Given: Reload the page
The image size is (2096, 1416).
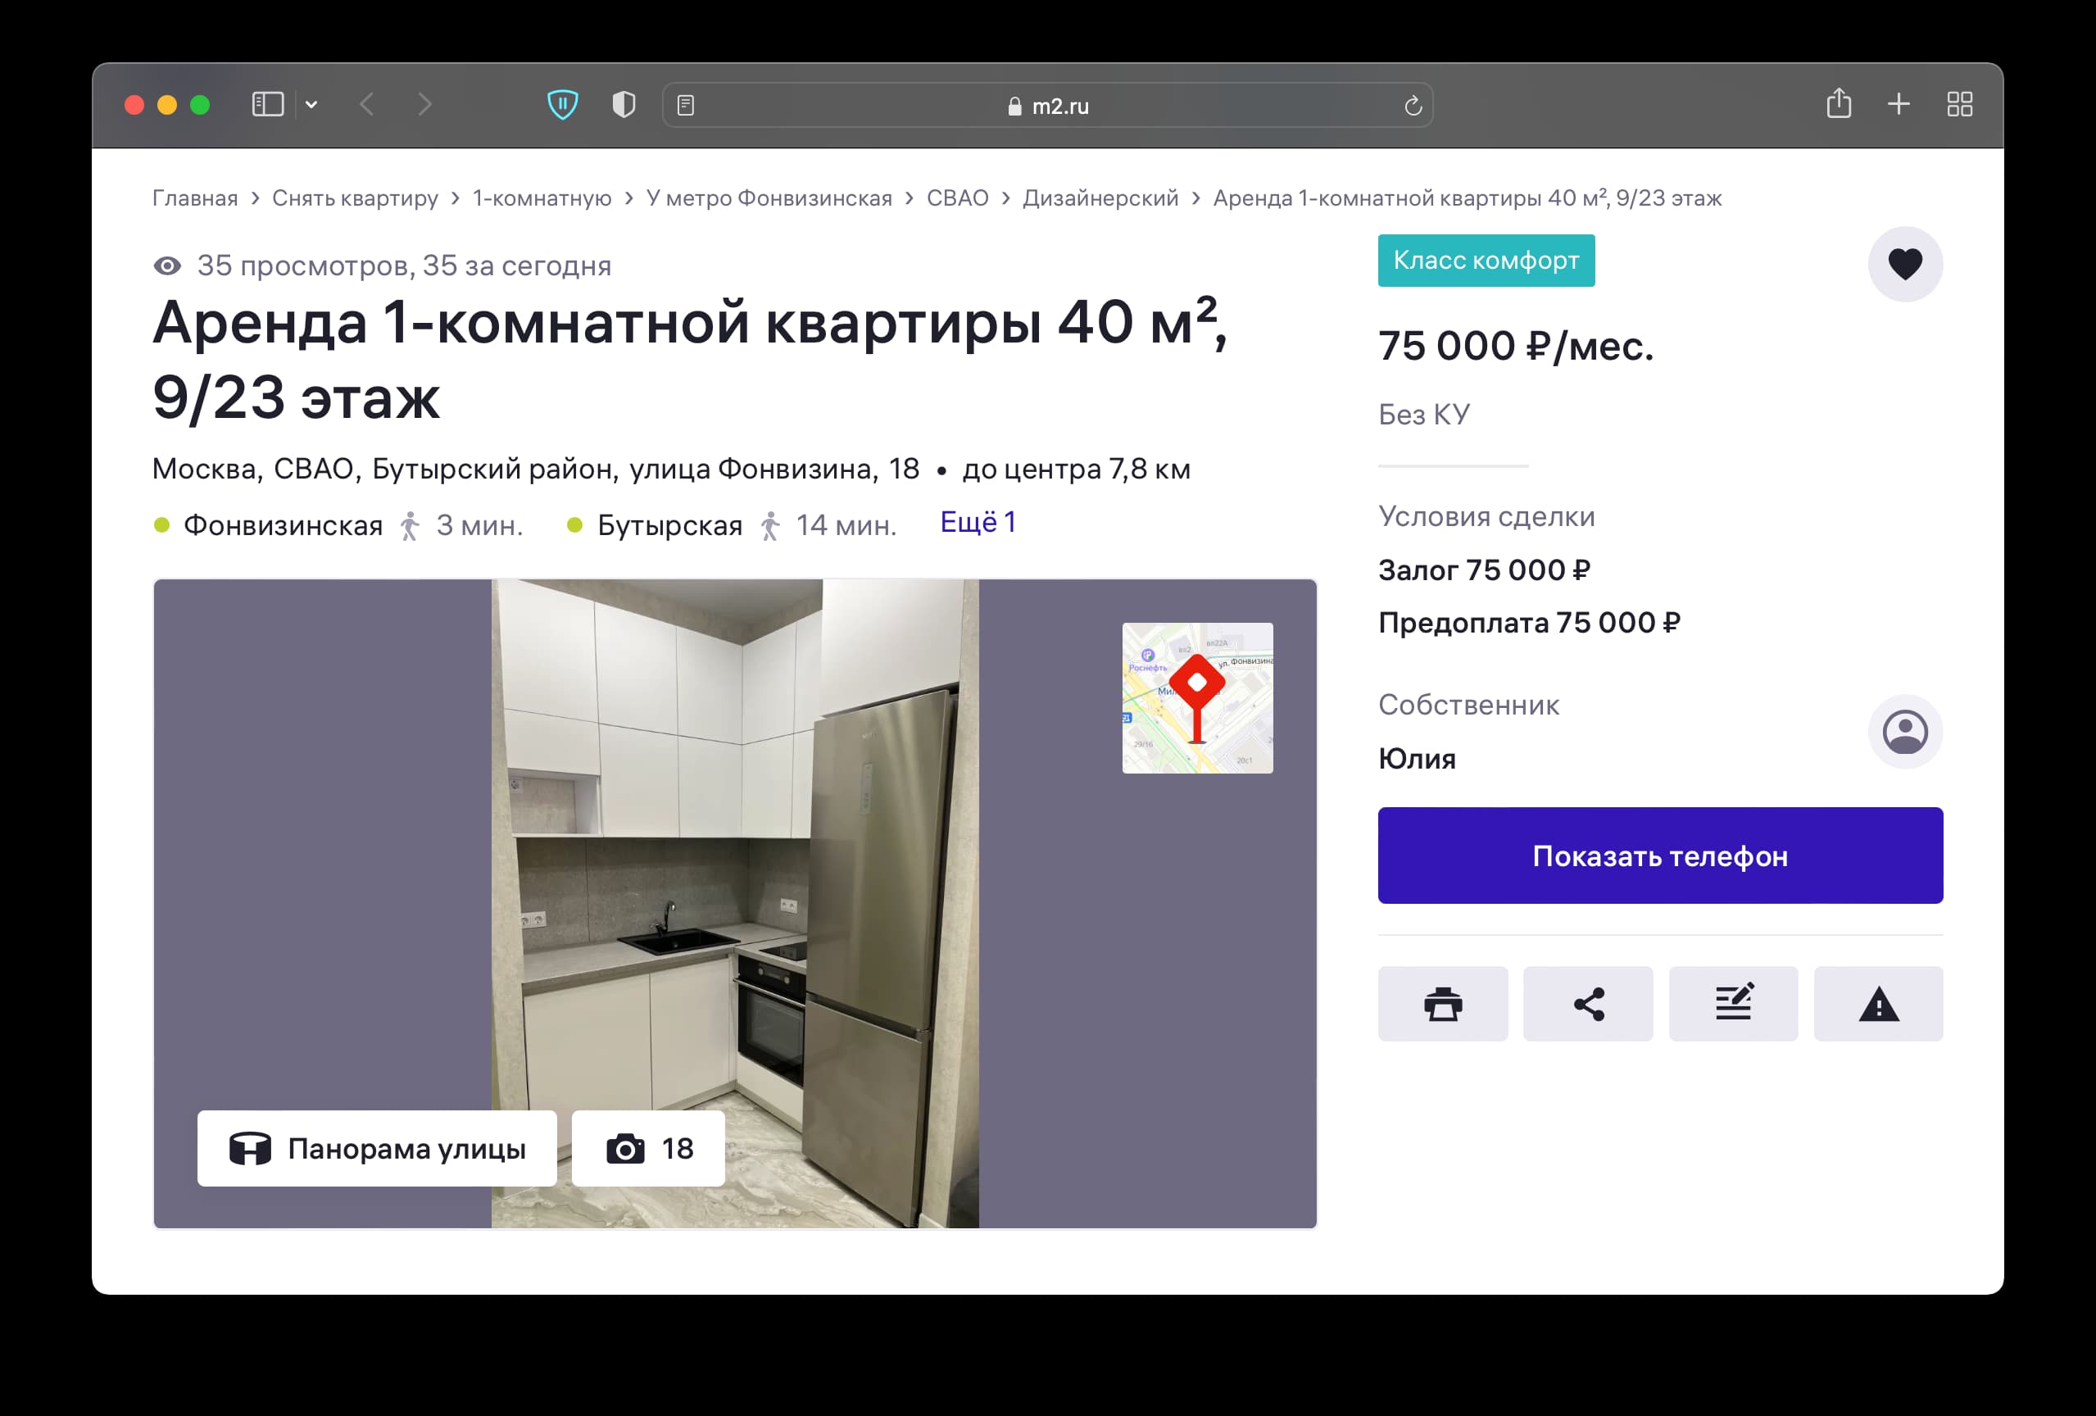Looking at the screenshot, I should 1413,106.
